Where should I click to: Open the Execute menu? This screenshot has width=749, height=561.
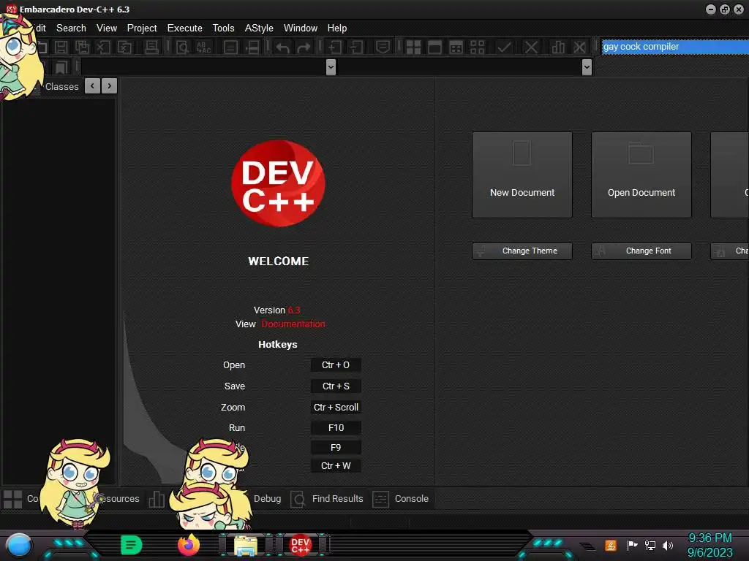pyautogui.click(x=185, y=28)
